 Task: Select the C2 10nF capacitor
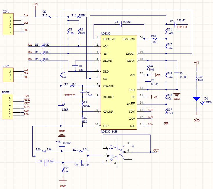pyautogui.click(x=82, y=92)
